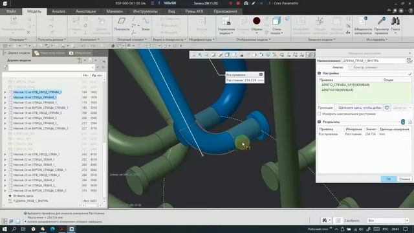
Task: Open Windows Start menu
Action: coord(5,228)
